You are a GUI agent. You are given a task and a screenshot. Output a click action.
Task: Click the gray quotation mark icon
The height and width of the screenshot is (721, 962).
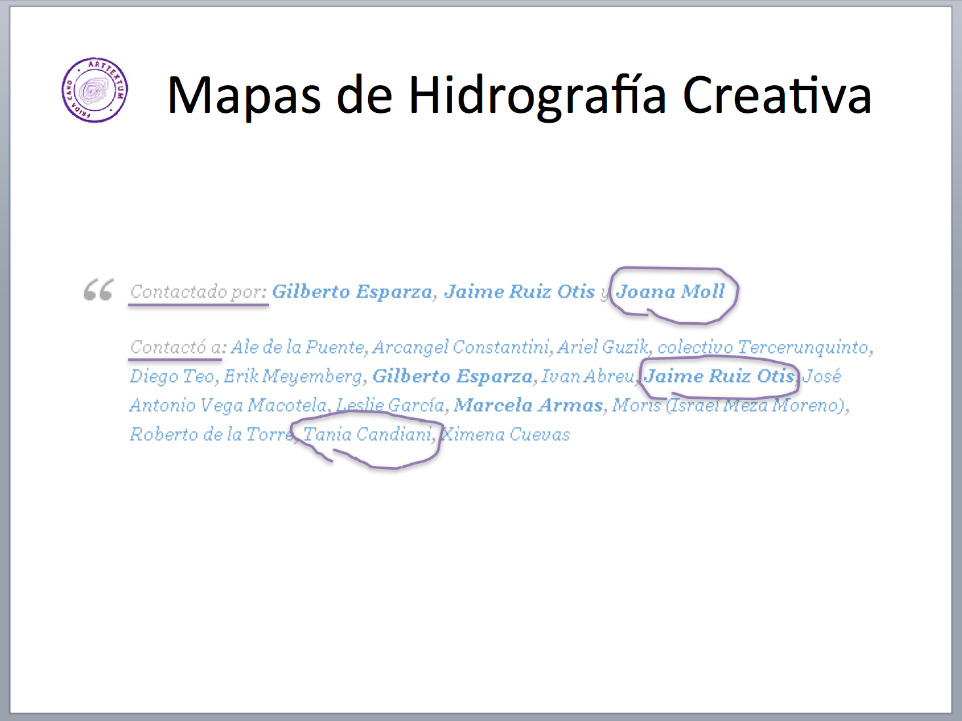click(x=98, y=289)
